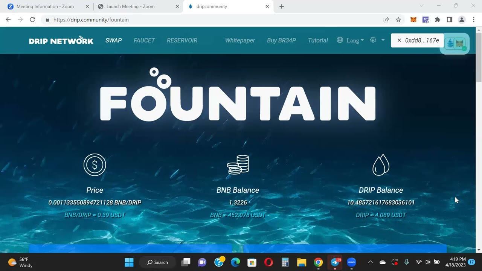Open the Chrome profile avatar
Viewport: 482px width, 271px height.
click(x=462, y=20)
